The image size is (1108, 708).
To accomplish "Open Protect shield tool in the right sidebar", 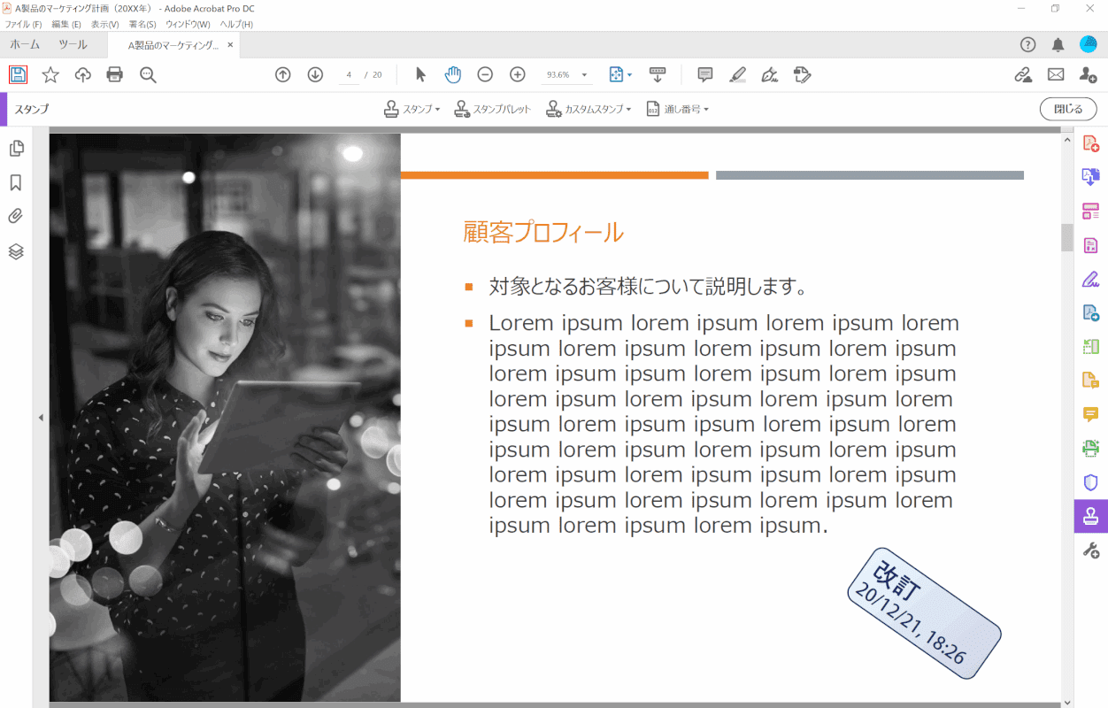I will tap(1090, 482).
